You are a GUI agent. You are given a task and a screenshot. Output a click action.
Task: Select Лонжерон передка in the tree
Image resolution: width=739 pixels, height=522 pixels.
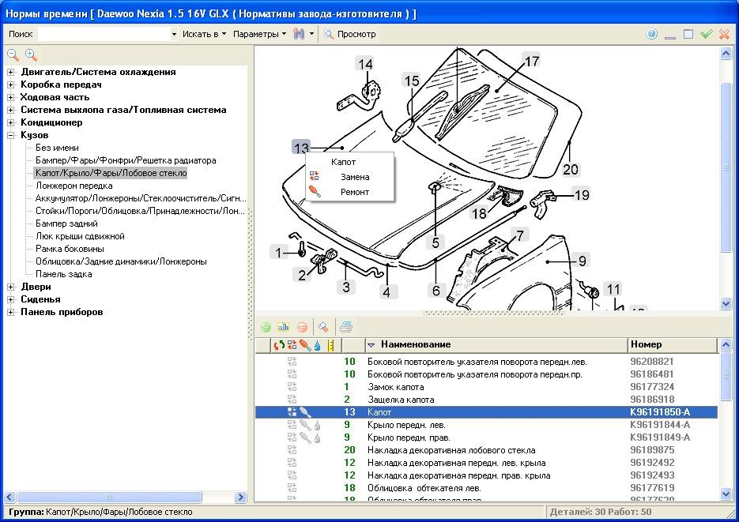74,186
